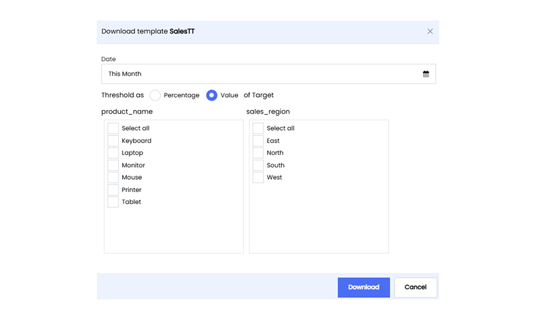
Task: Tick the Keyboard product checkbox
Action: 113,141
